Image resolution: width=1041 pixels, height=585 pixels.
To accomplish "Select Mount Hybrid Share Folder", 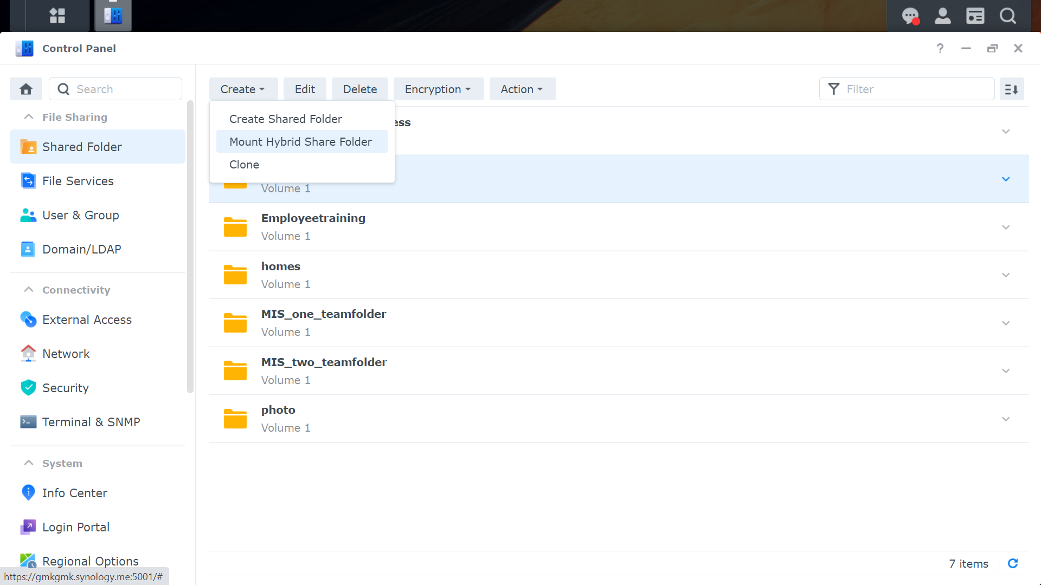I will pyautogui.click(x=300, y=141).
